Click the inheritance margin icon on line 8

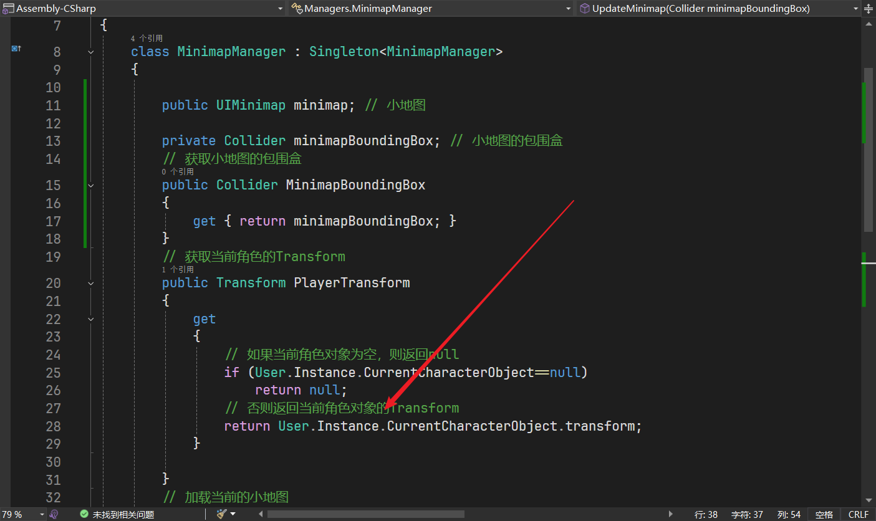(x=16, y=48)
